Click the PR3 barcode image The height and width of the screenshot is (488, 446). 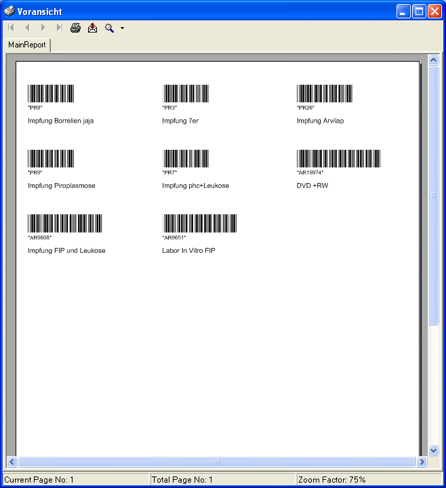[x=186, y=94]
